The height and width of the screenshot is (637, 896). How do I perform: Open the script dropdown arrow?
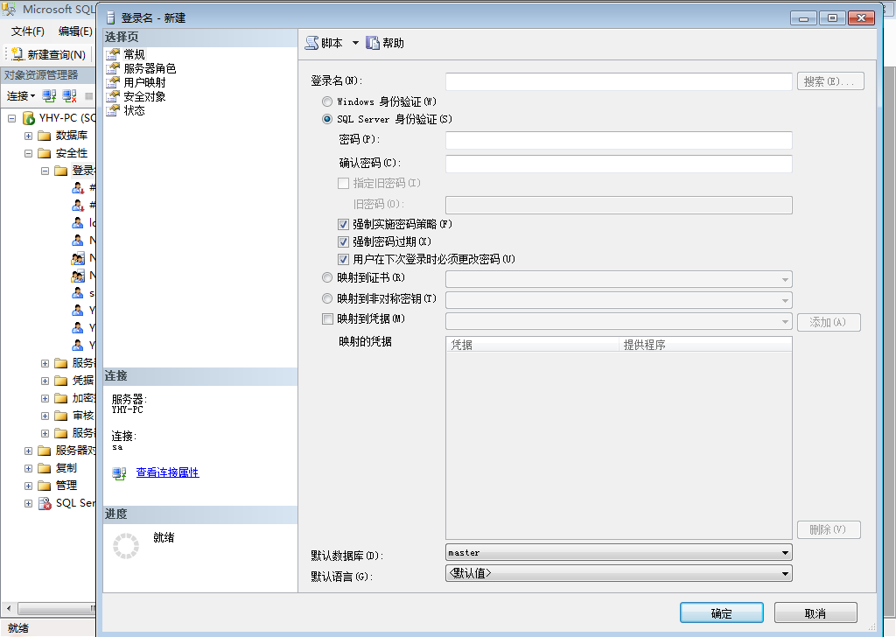point(355,43)
